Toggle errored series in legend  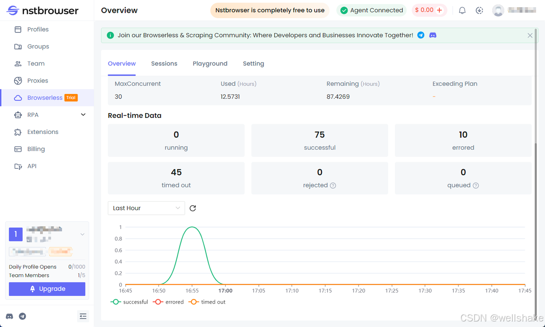coord(168,302)
